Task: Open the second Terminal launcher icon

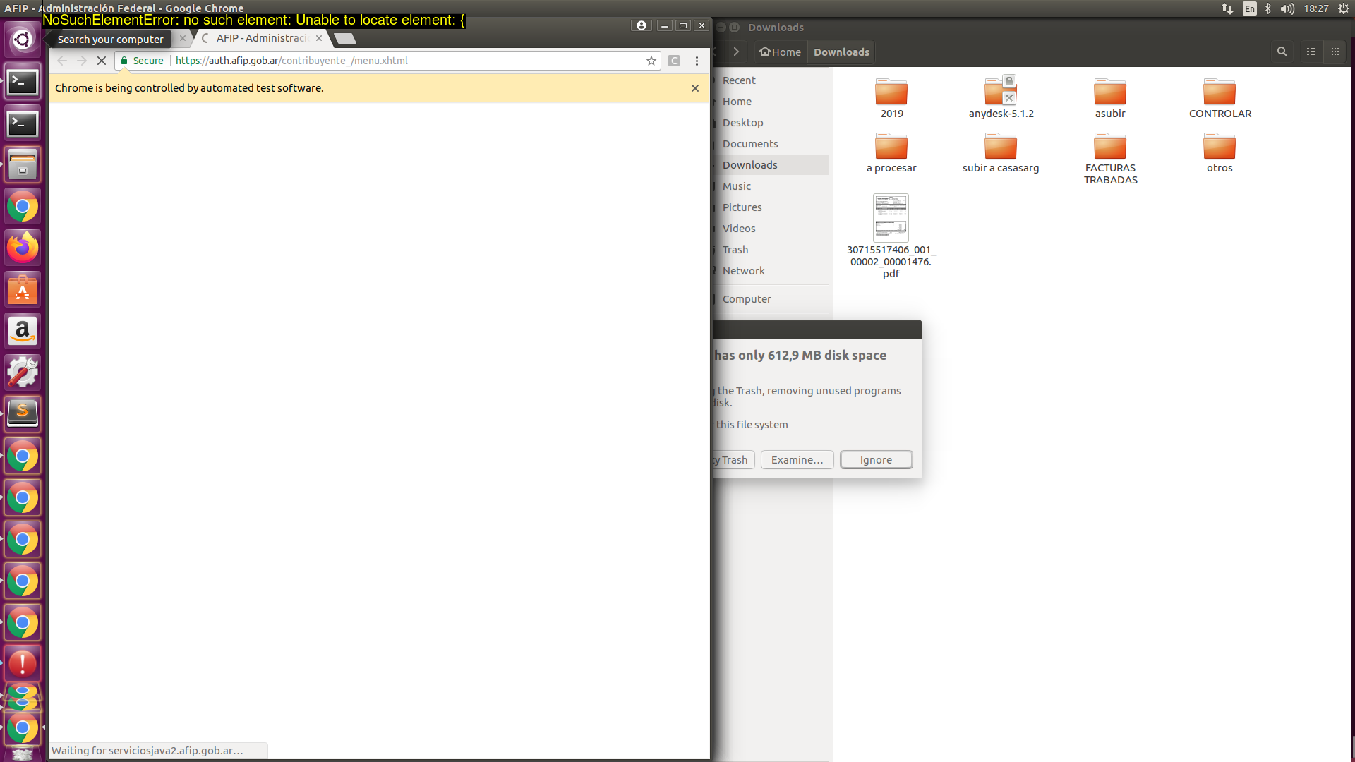Action: point(23,124)
